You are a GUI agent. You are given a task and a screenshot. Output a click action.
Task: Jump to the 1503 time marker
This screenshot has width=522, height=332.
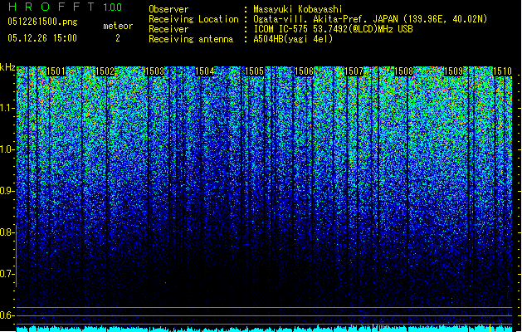click(155, 71)
